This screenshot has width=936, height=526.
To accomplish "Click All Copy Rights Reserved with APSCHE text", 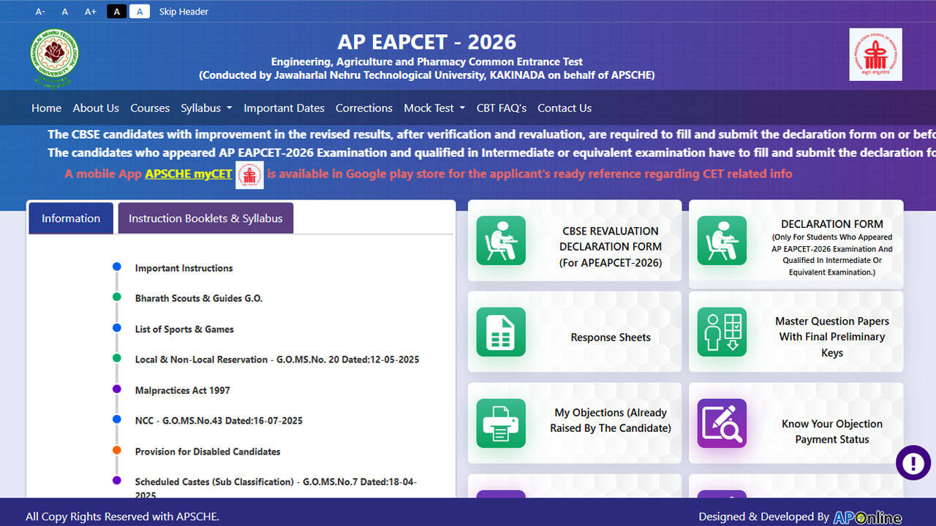I will 122,517.
